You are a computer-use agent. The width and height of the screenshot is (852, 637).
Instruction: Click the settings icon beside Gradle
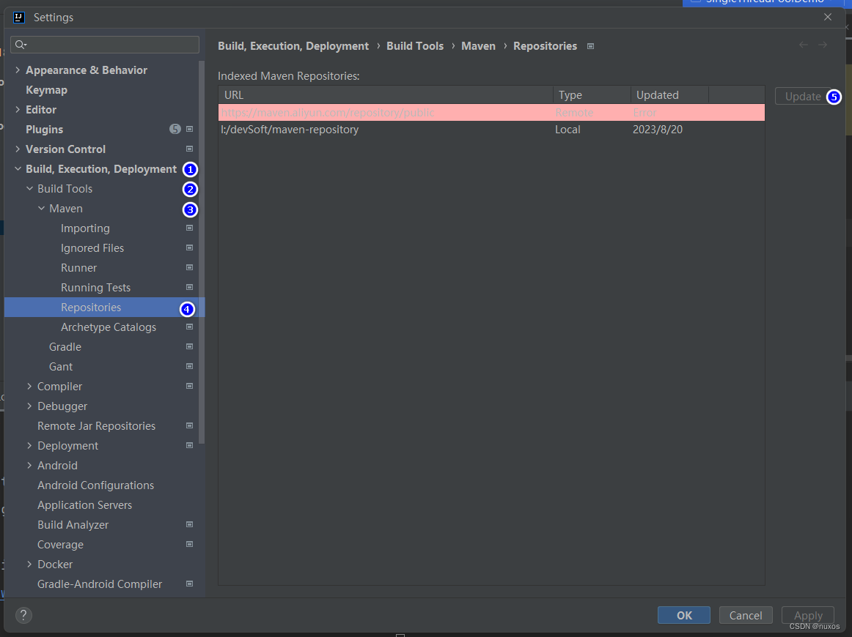coord(189,346)
